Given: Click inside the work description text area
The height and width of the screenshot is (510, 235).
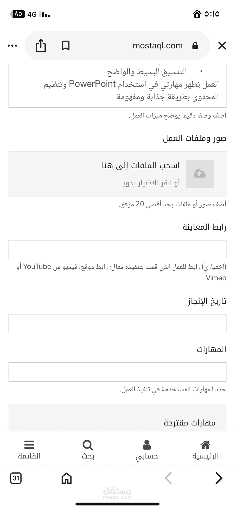Looking at the screenshot, I should click(x=117, y=86).
